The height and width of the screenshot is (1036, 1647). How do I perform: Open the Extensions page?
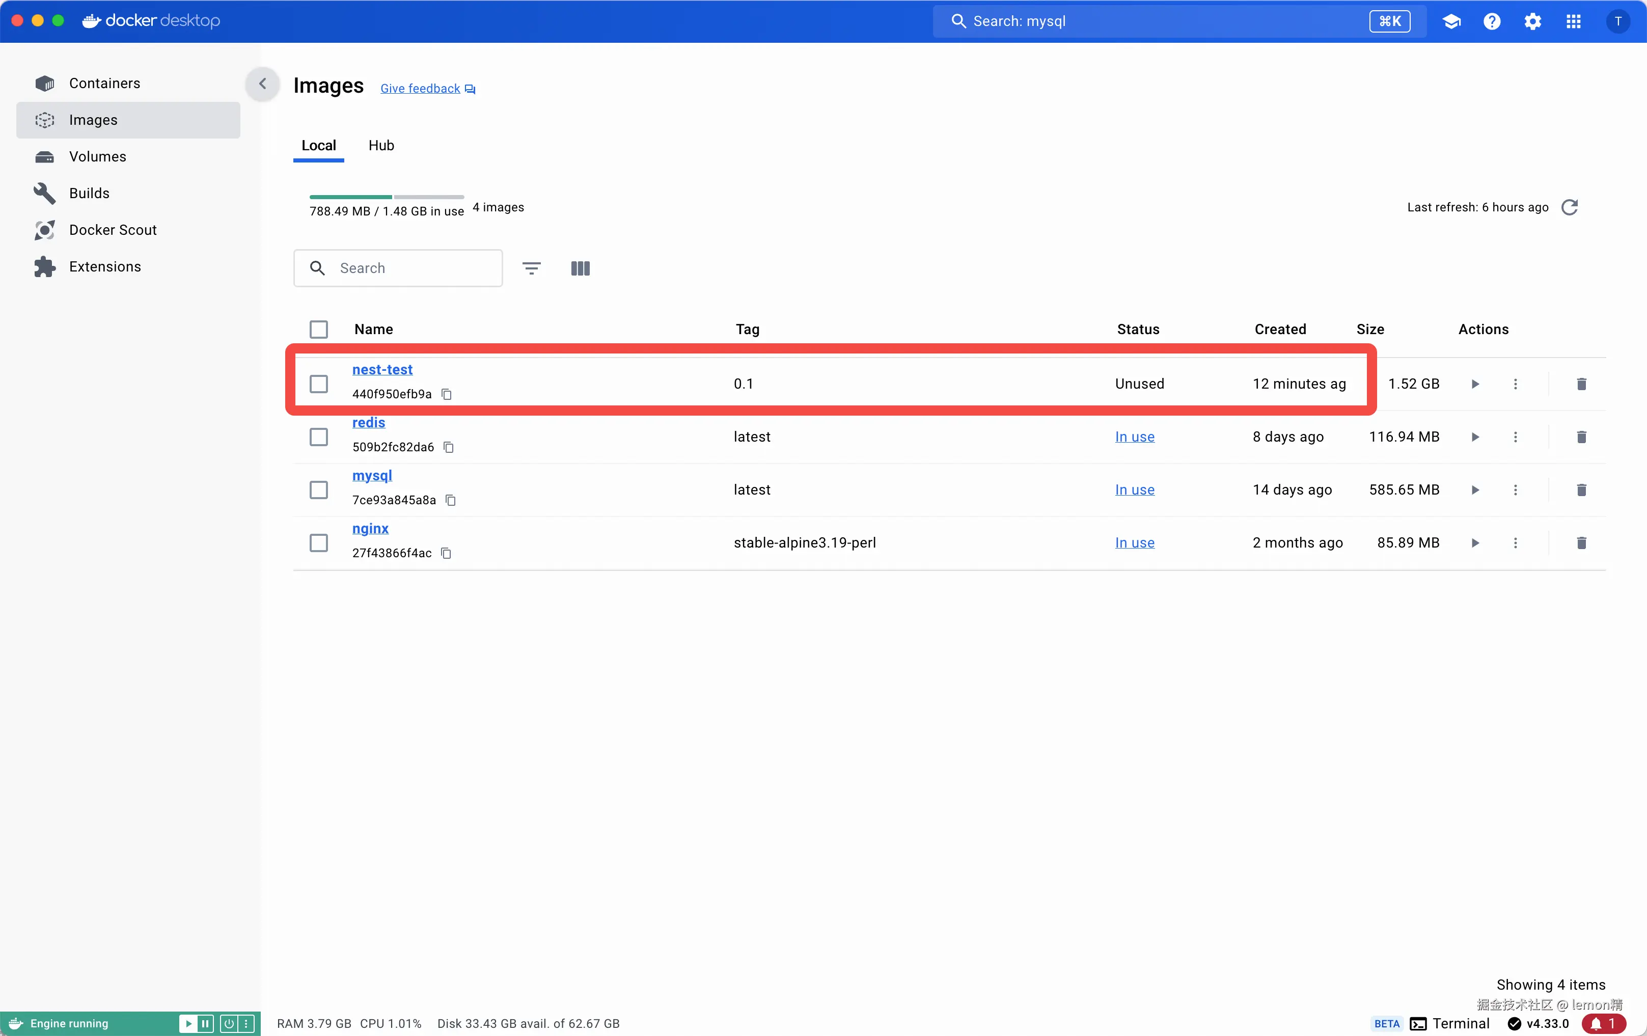coord(128,266)
